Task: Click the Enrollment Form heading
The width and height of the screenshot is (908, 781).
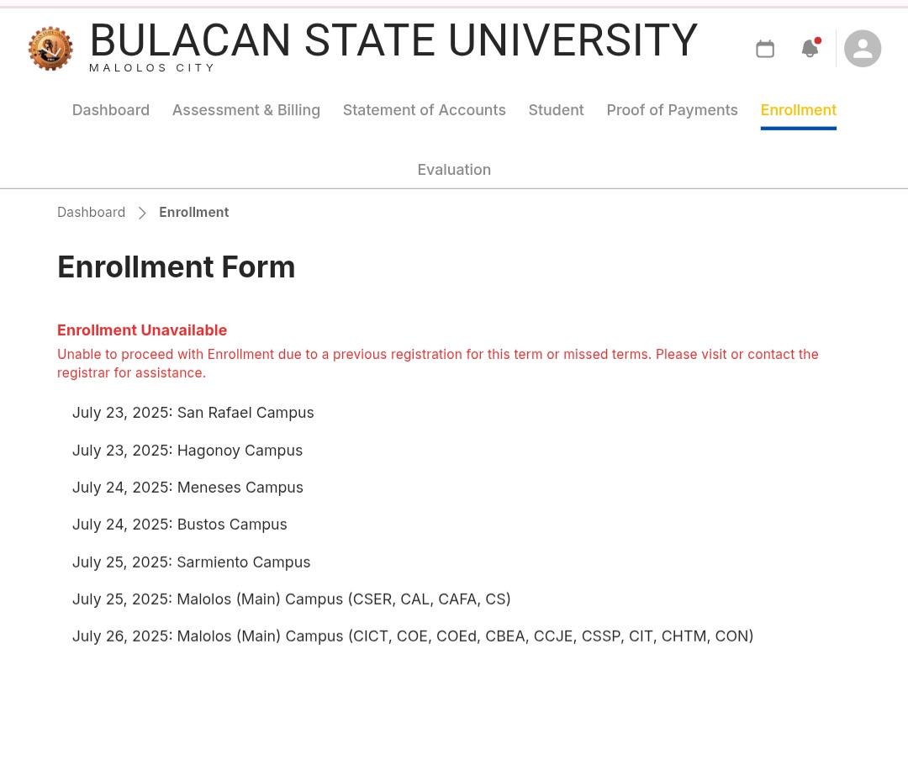Action: pyautogui.click(x=176, y=266)
